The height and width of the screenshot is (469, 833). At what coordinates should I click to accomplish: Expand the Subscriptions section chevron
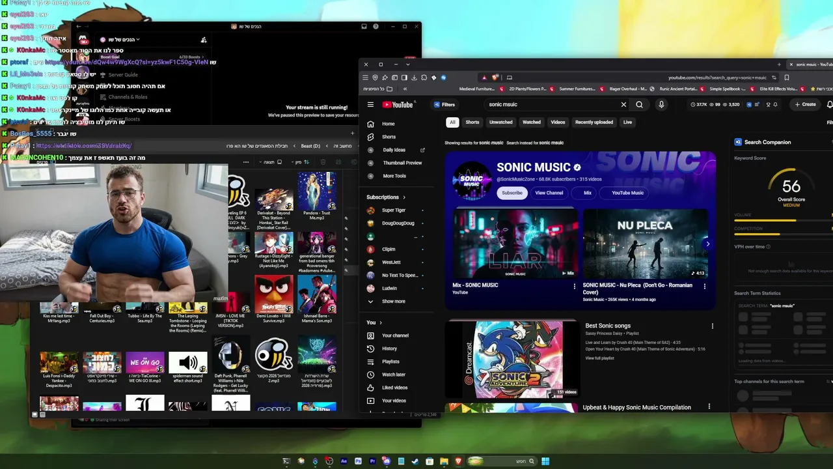[404, 197]
